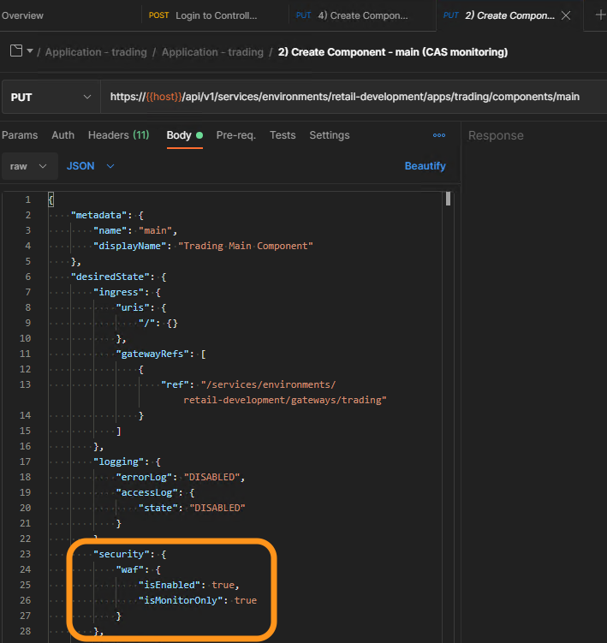607x643 pixels.
Task: Select the PUT 2) Create Component tab
Action: pyautogui.click(x=499, y=15)
